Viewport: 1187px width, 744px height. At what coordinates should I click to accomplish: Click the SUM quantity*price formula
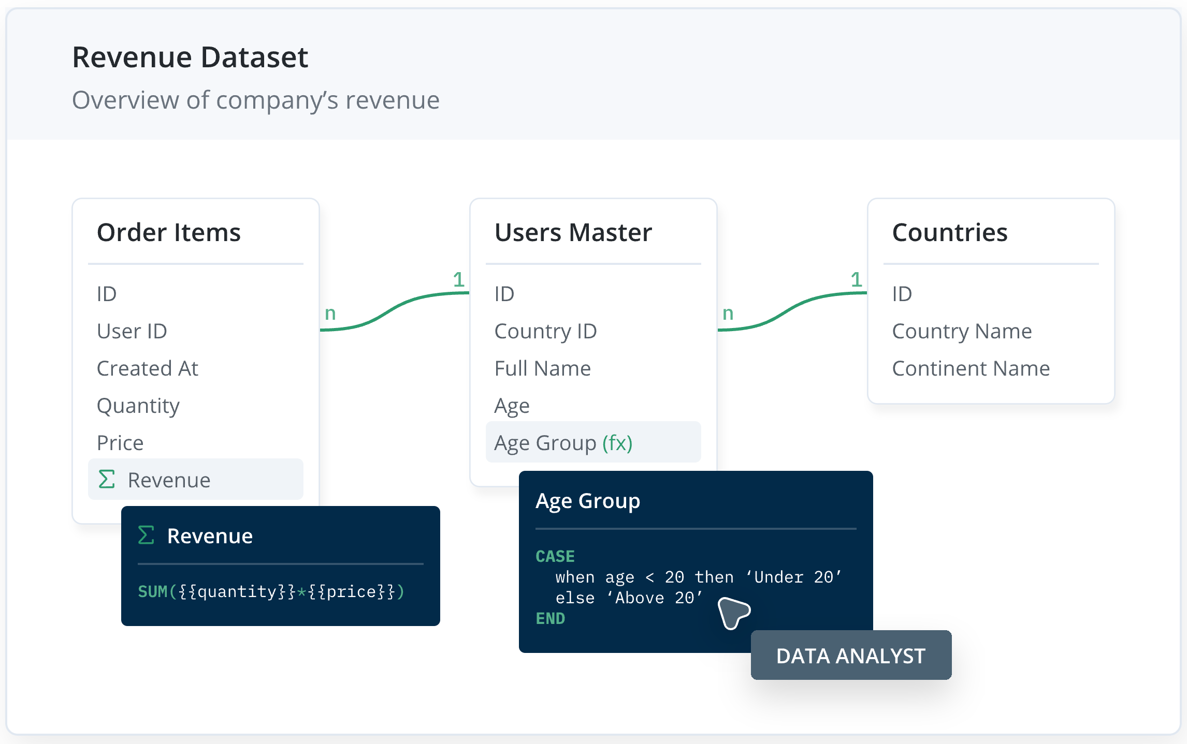[x=271, y=591]
